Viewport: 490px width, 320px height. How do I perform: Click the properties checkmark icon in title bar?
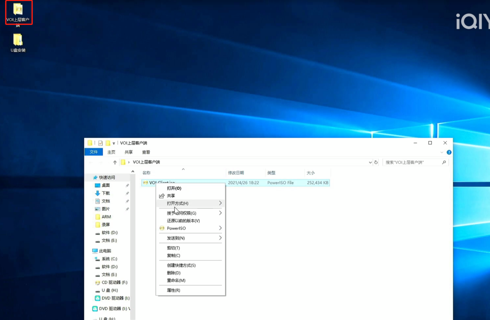point(100,143)
